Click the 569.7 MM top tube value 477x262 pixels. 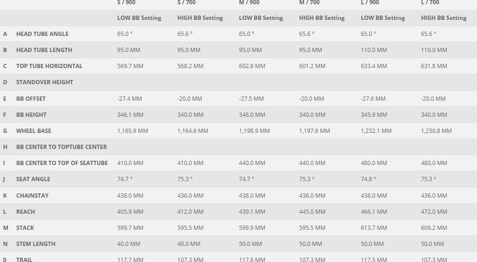pos(130,66)
